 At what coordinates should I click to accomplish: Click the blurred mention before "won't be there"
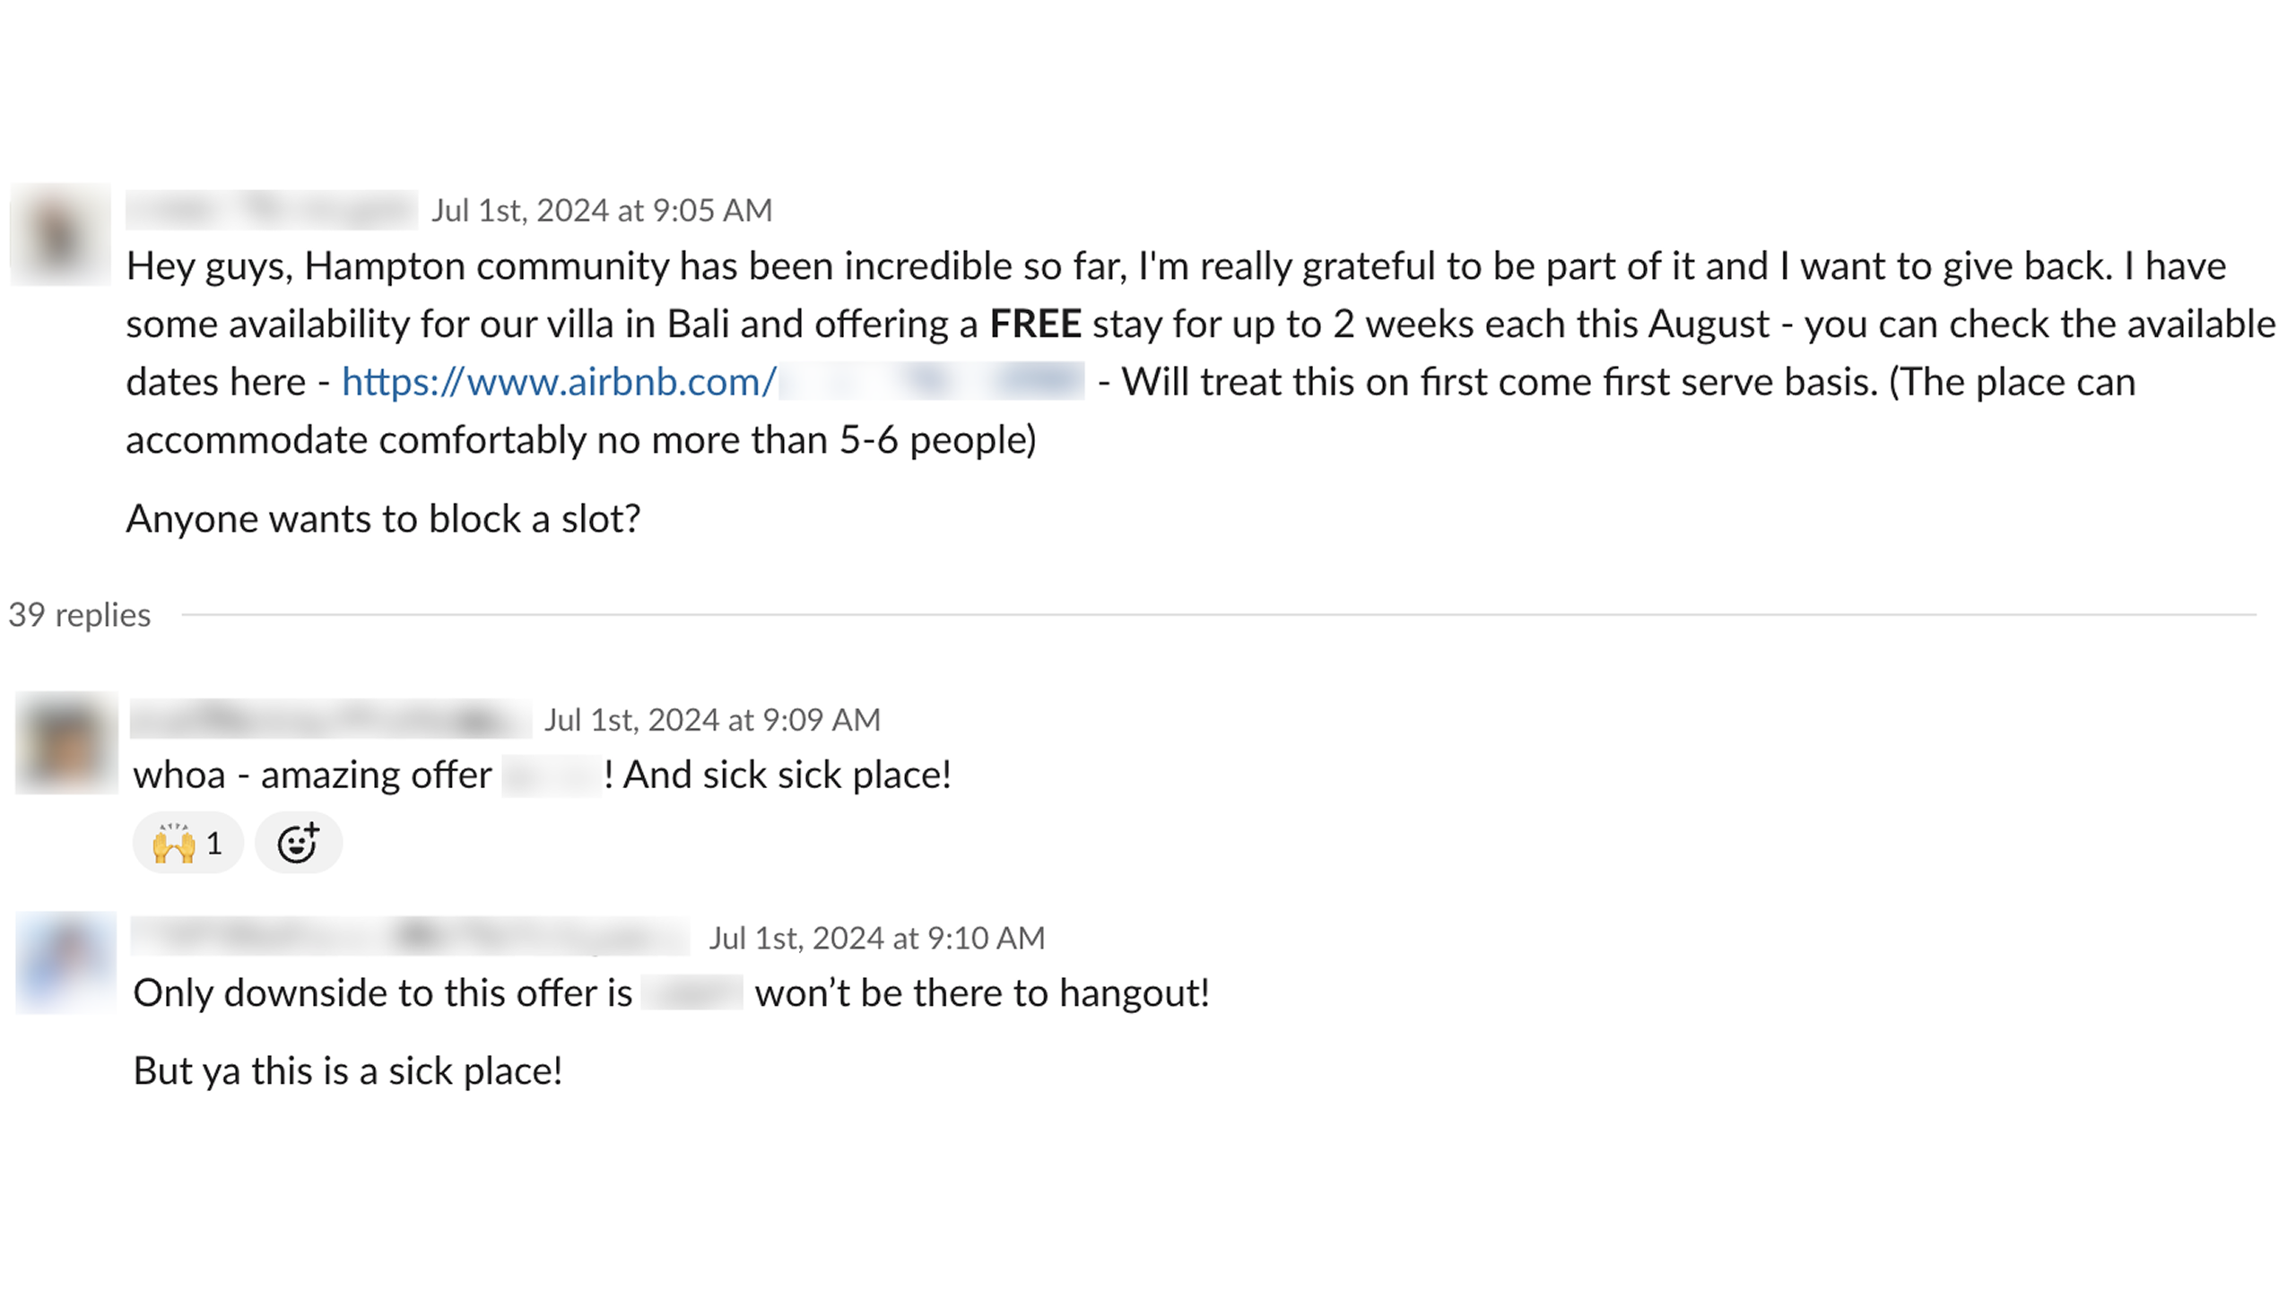691,993
